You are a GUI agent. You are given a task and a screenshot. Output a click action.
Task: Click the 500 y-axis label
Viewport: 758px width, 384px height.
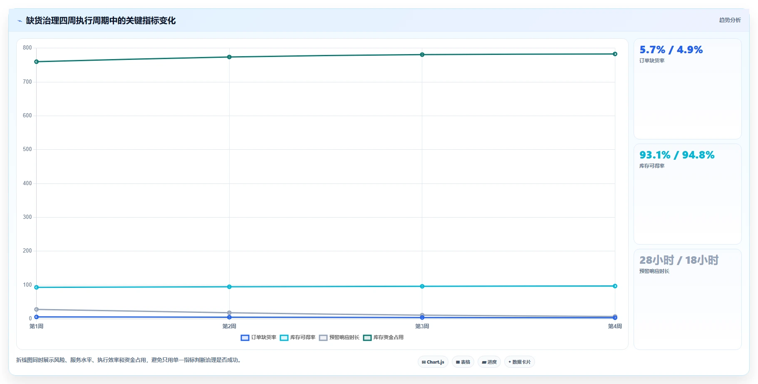coord(27,149)
